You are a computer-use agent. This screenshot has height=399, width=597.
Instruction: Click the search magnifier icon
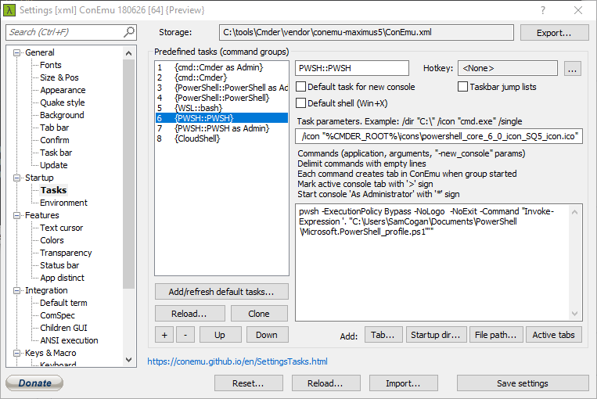click(x=128, y=32)
